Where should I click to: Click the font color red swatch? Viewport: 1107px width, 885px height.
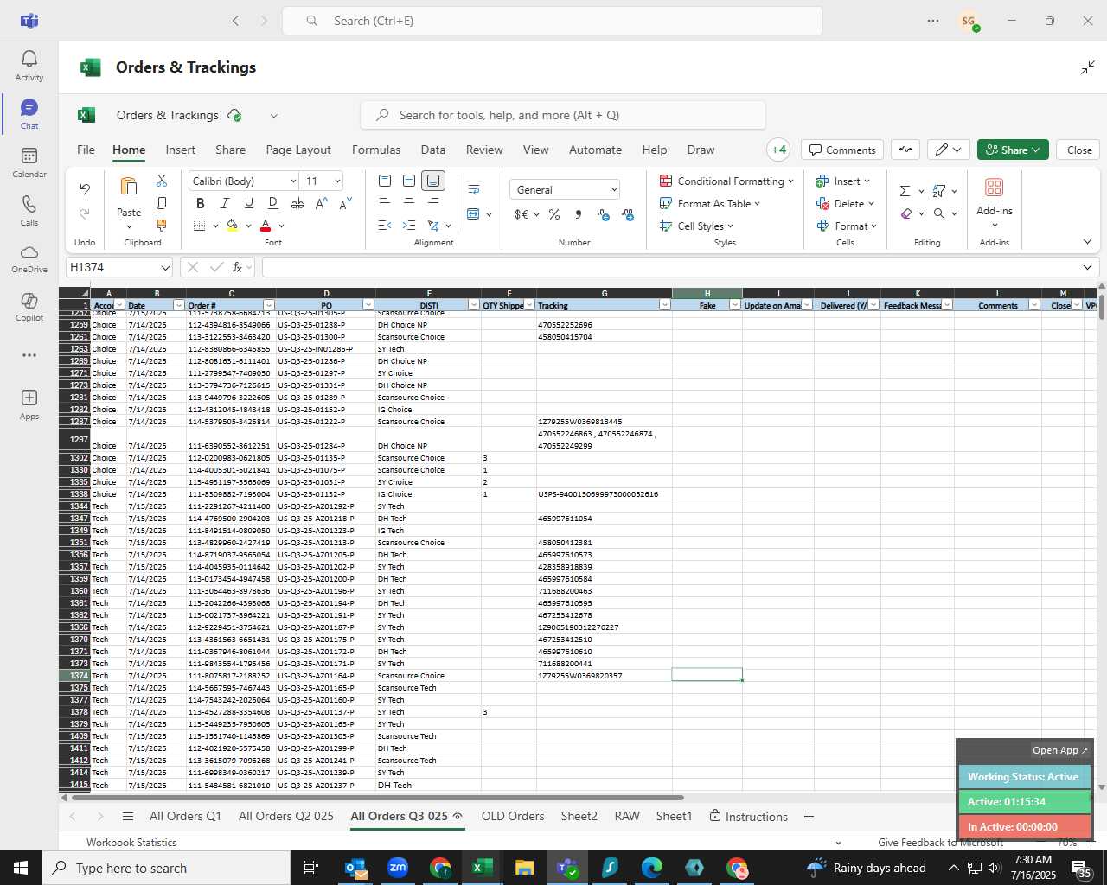point(266,226)
